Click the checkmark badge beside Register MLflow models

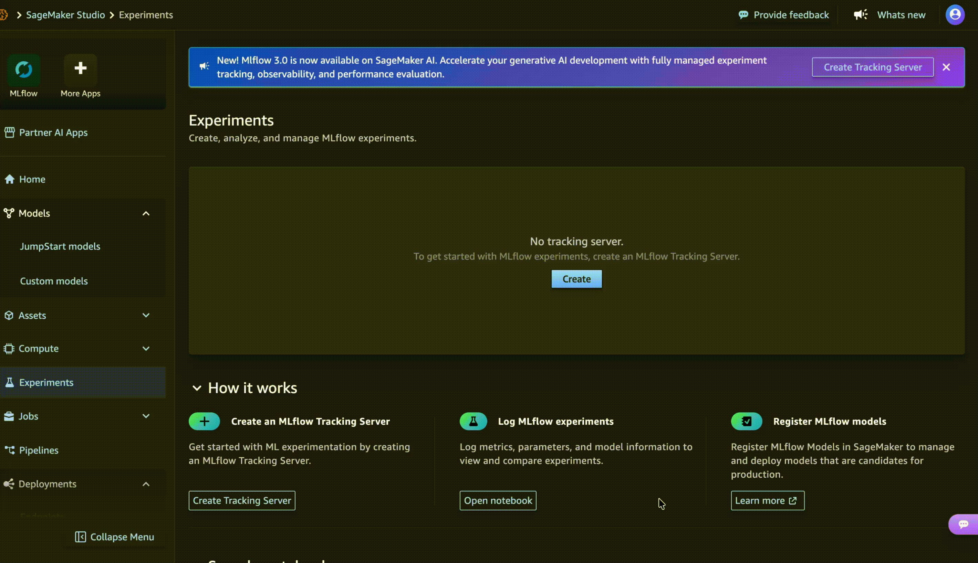746,421
